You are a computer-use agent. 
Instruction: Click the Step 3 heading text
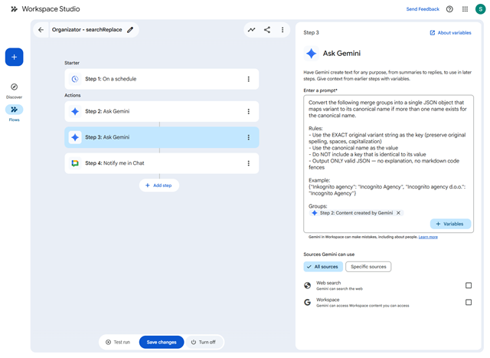312,32
